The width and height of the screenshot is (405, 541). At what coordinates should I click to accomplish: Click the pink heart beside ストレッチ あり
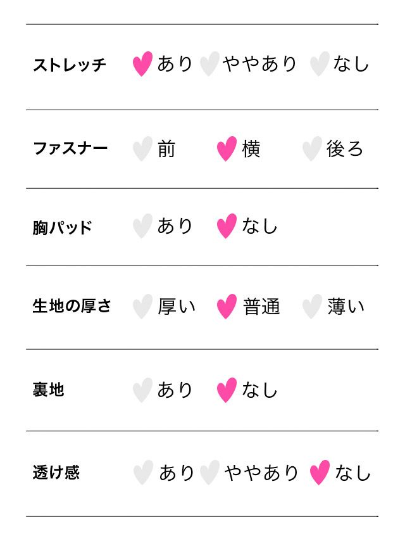pyautogui.click(x=142, y=64)
